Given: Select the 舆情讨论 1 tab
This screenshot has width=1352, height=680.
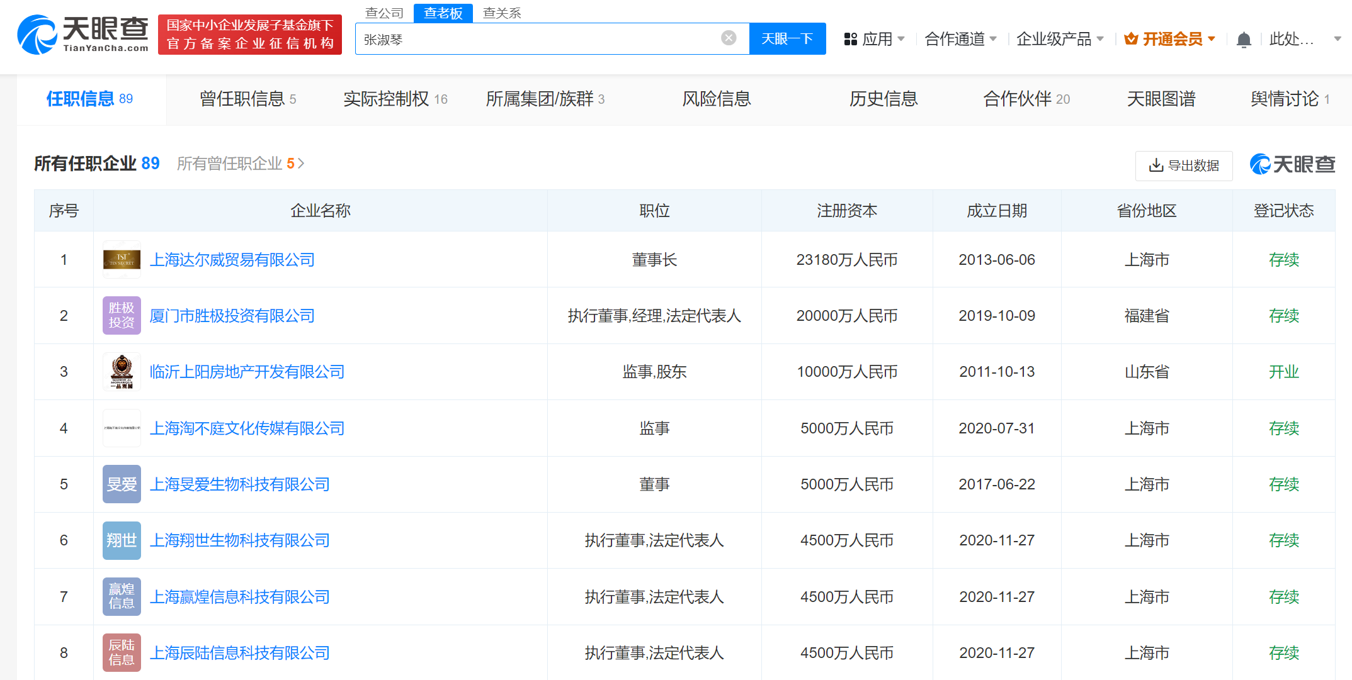Looking at the screenshot, I should click(x=1290, y=99).
